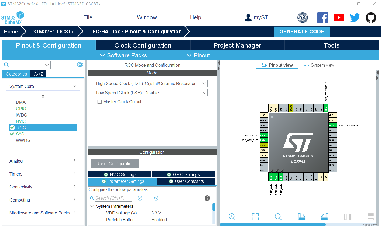381x229 pixels.
Task: Click the Reset Configuration button
Action: tap(115, 164)
